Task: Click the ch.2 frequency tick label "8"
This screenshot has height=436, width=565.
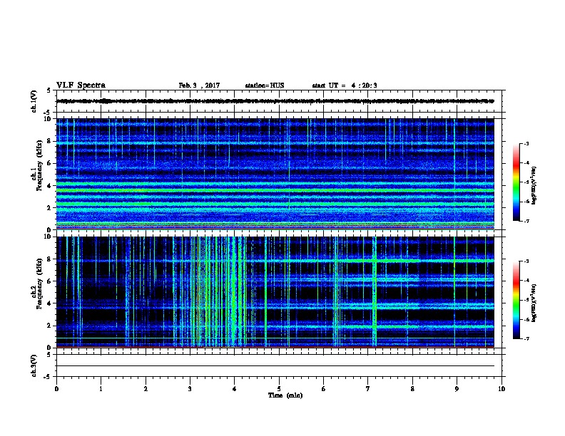Action: pos(49,259)
